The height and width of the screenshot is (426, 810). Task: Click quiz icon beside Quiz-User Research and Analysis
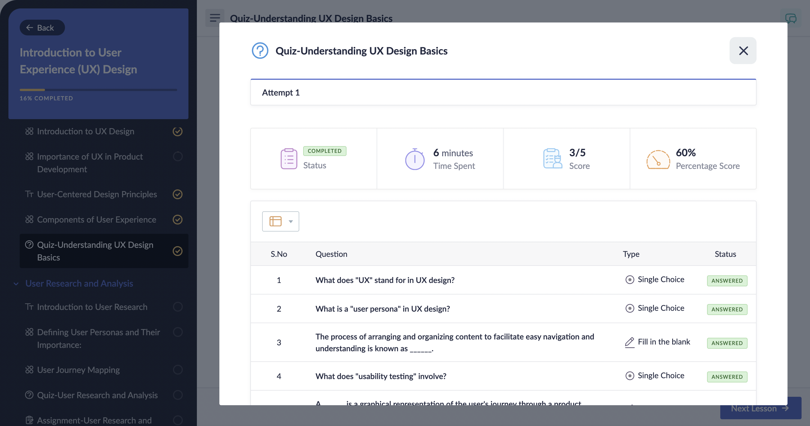[29, 395]
